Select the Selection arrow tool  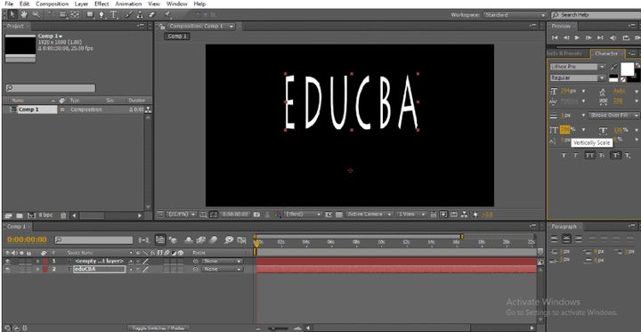pyautogui.click(x=12, y=15)
